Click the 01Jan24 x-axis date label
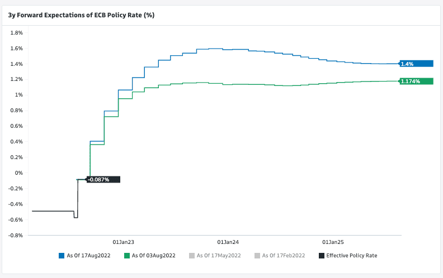 pyautogui.click(x=228, y=242)
